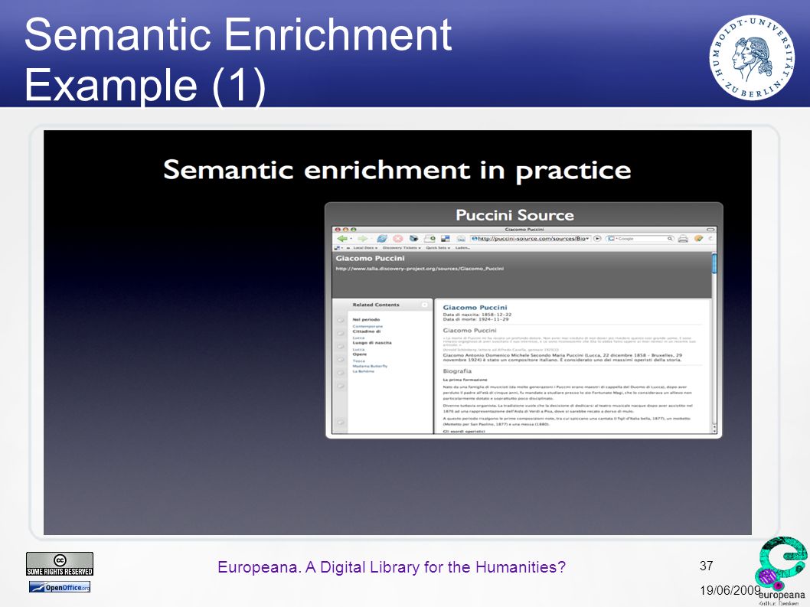This screenshot has height=607, width=810.
Task: Open the Quick Sets bookmarks menu
Action: pos(438,248)
